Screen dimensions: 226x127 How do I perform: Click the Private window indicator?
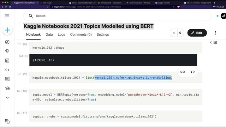click(219, 7)
